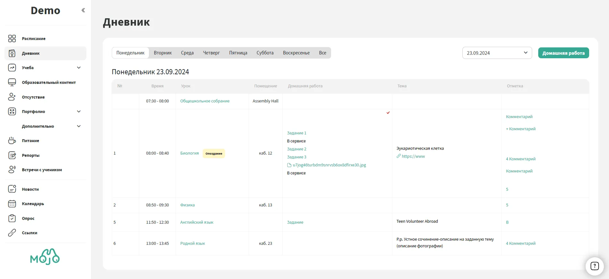Collapse the sidebar with the double-chevron icon
609x279 pixels.
[83, 10]
